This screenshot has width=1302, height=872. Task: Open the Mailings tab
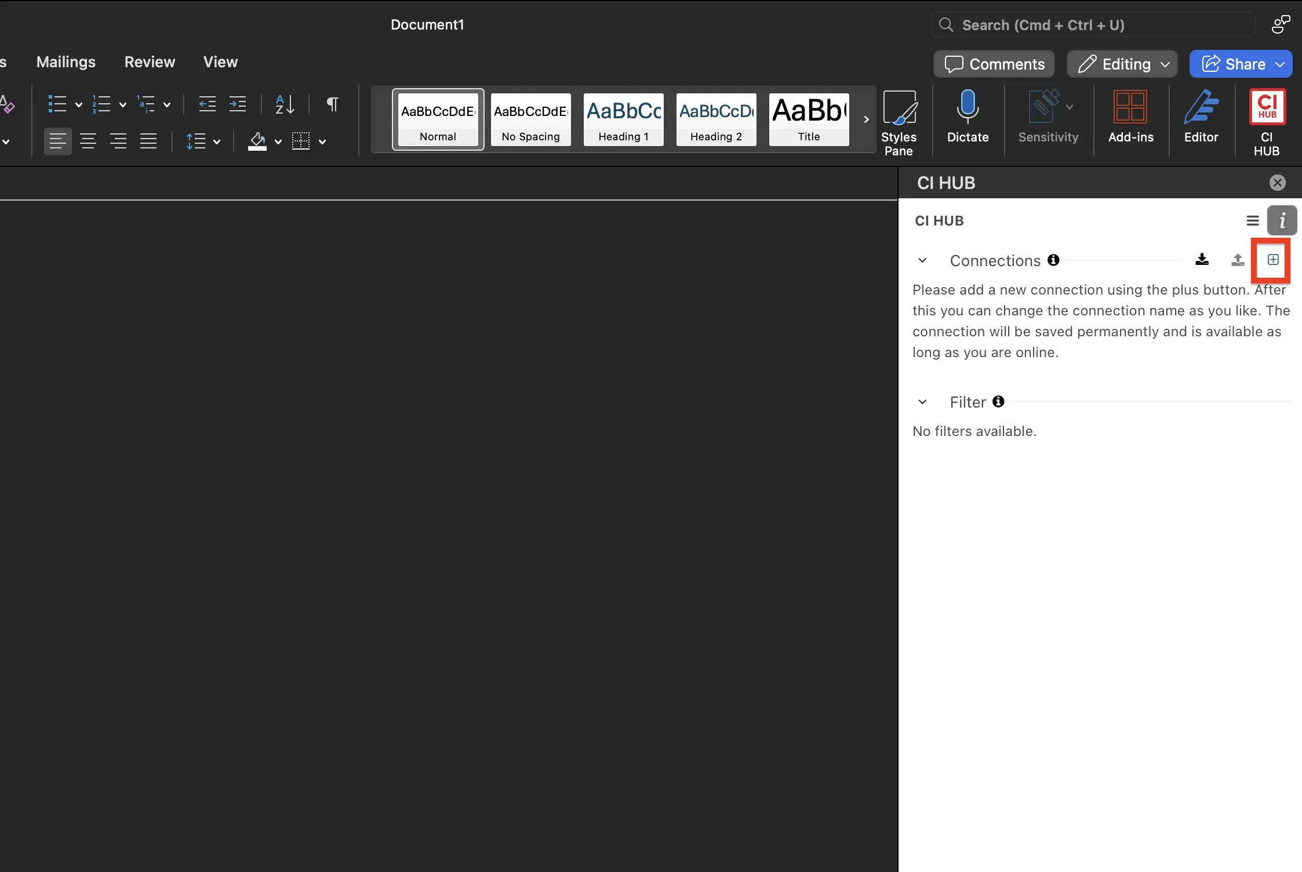(x=66, y=62)
